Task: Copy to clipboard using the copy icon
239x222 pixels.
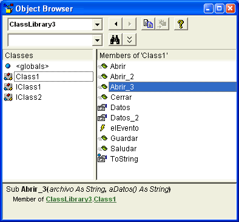Action: pos(148,24)
